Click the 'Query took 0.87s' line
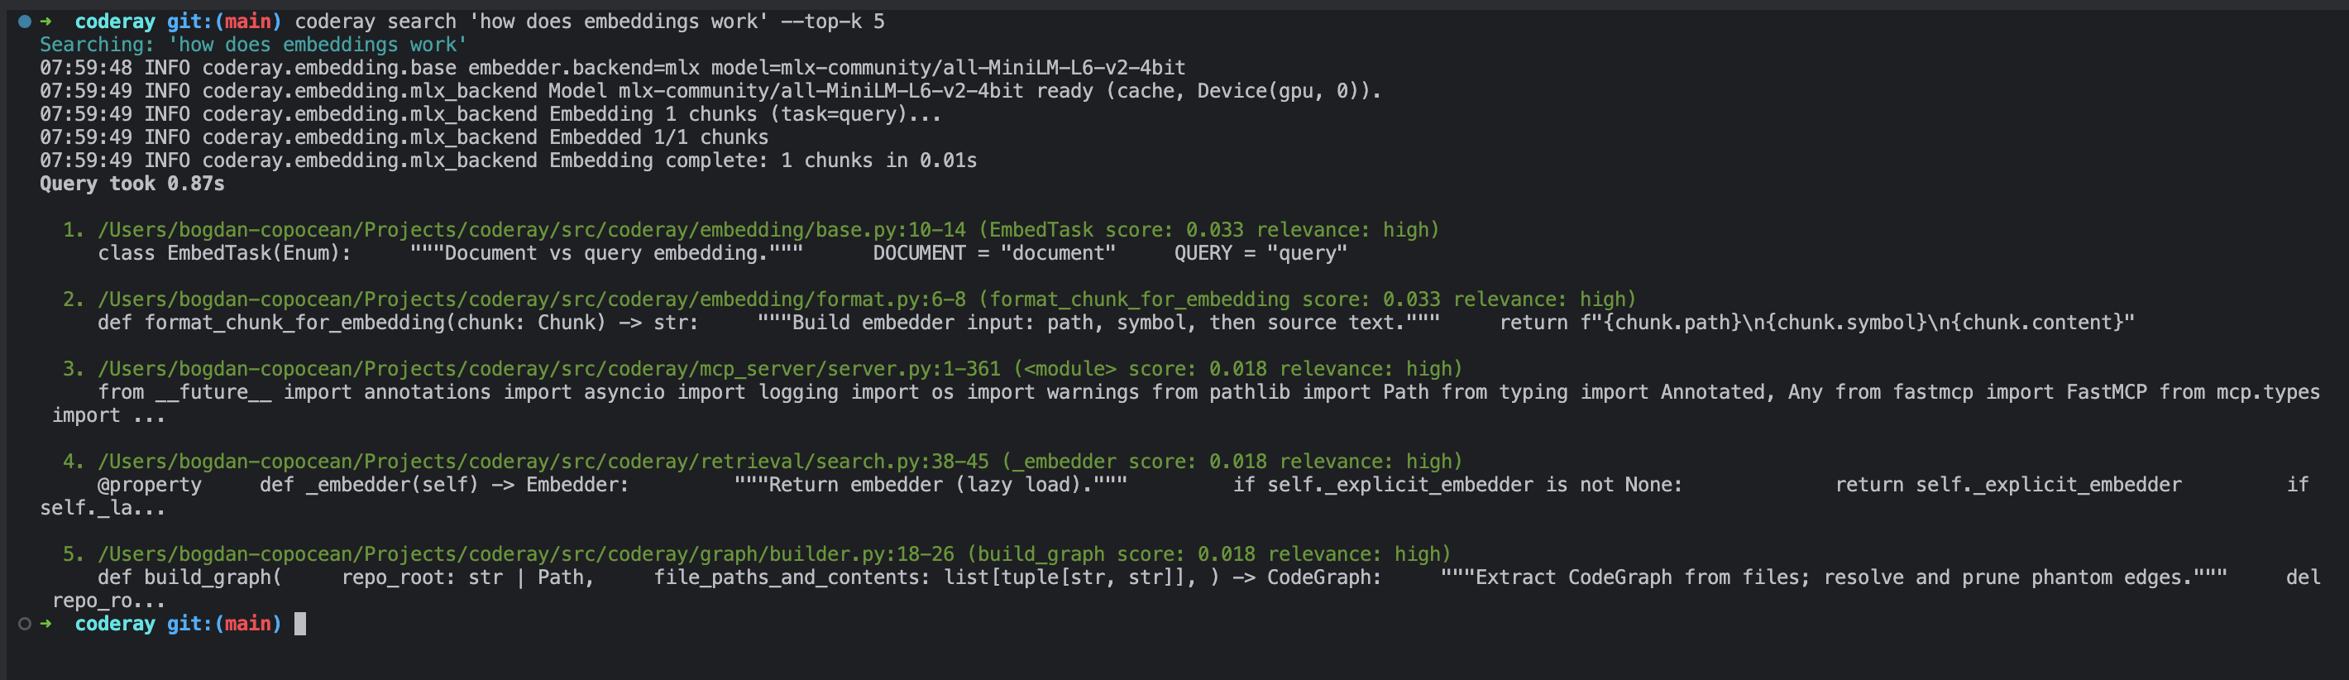 pos(132,184)
